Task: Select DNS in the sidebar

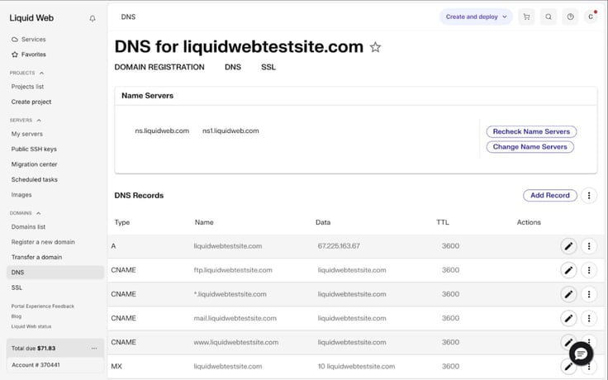Action: [x=55, y=273]
